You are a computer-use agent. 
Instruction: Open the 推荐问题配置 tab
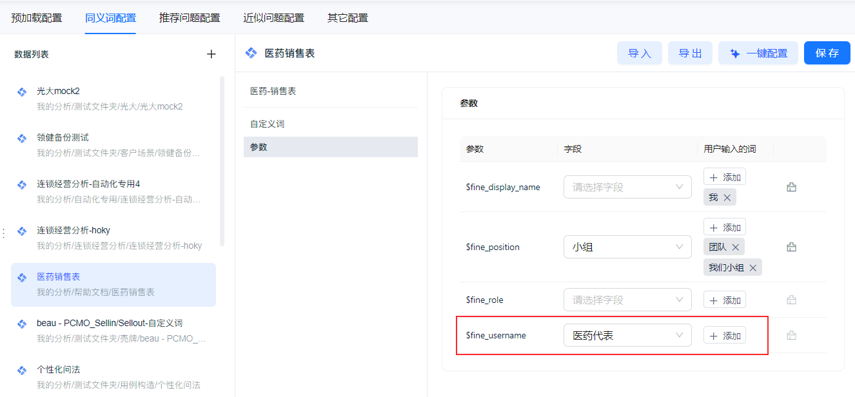pyautogui.click(x=190, y=17)
